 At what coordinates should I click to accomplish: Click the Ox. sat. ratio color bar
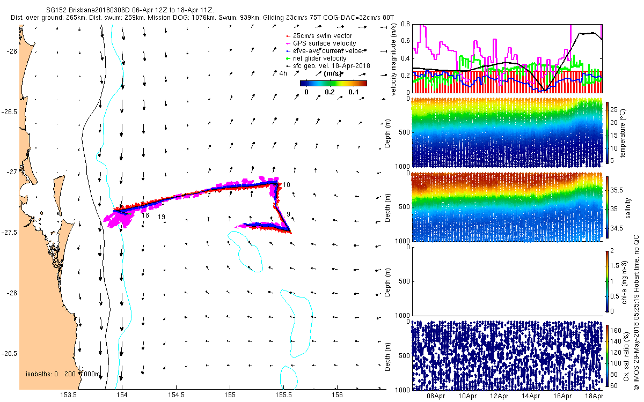pos(608,355)
